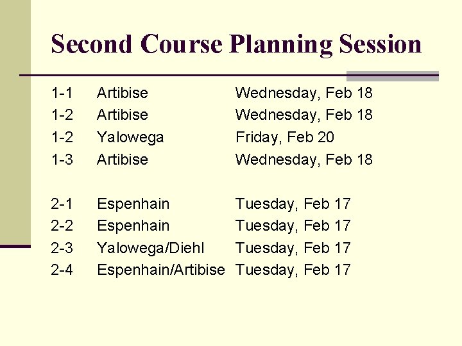
Task: Click Tuesday, Feb 17 in the 2-1 row
Action: pyautogui.click(x=293, y=204)
